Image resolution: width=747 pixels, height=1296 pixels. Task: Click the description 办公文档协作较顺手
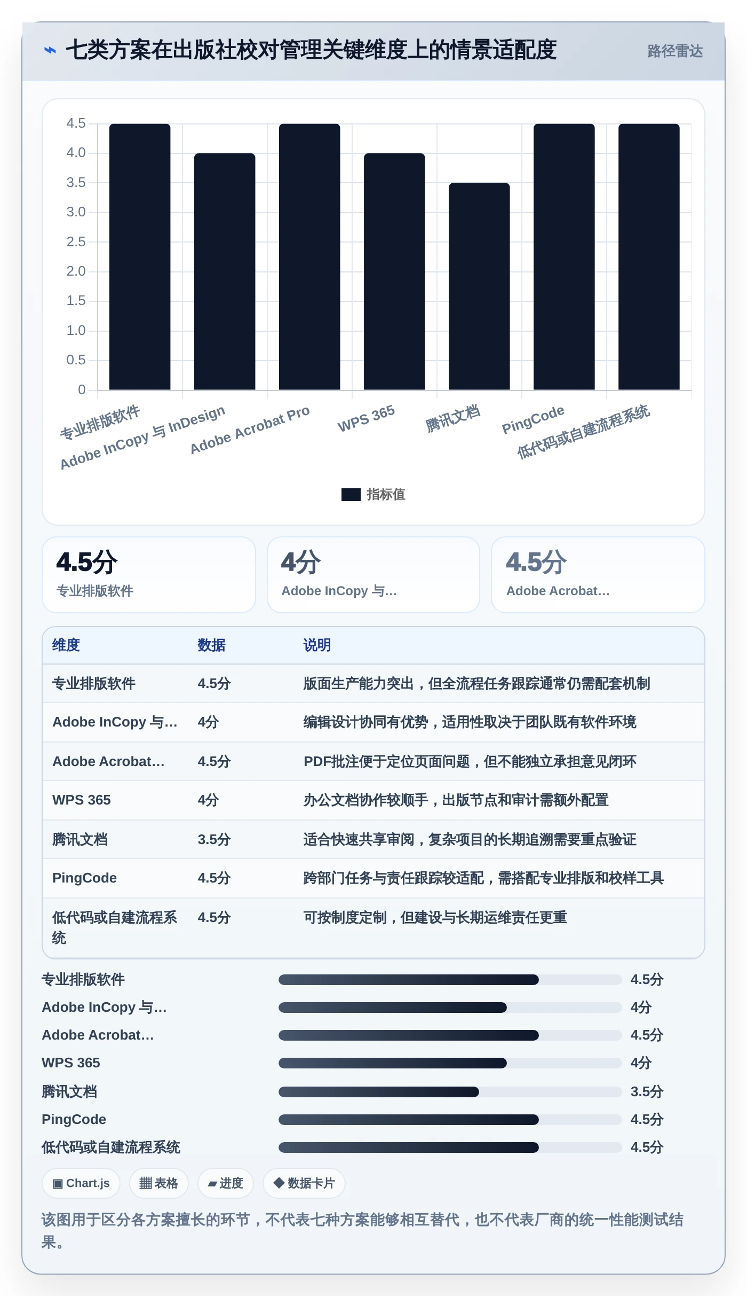coord(456,800)
